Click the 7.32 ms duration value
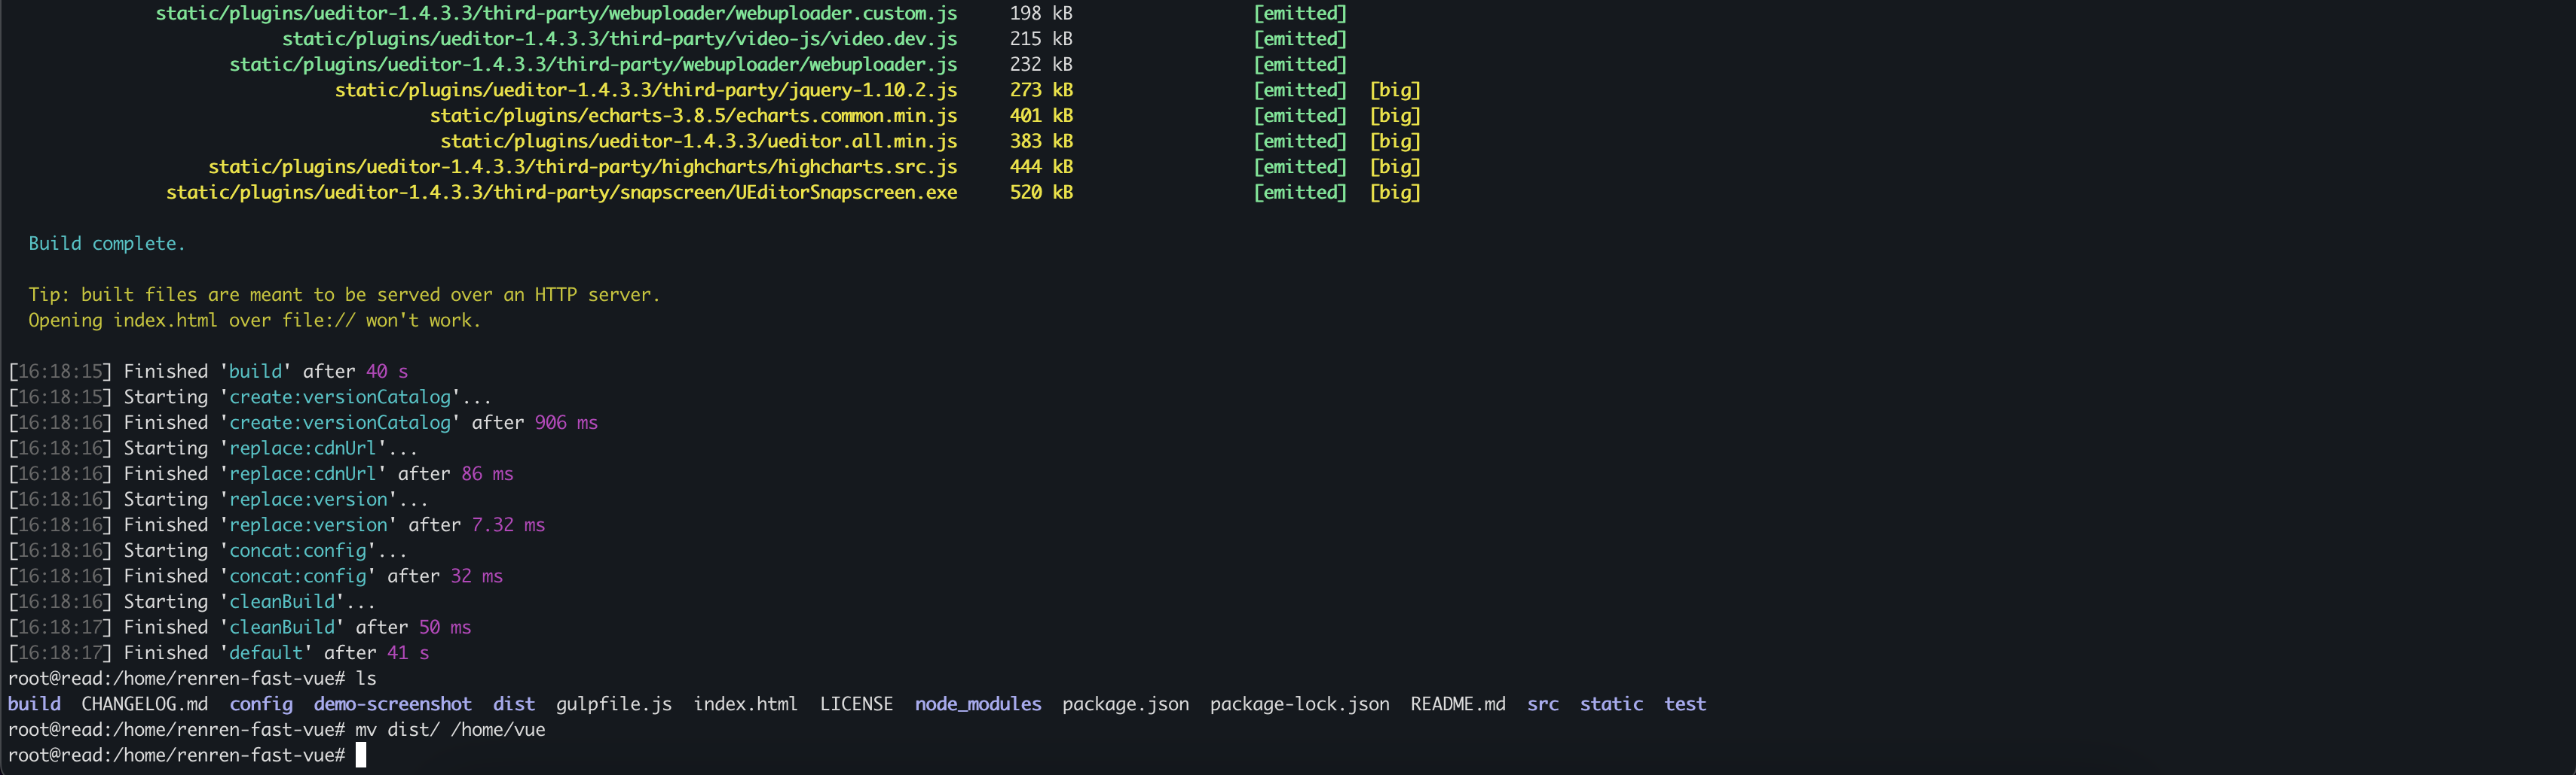Image resolution: width=2576 pixels, height=775 pixels. pyautogui.click(x=508, y=525)
